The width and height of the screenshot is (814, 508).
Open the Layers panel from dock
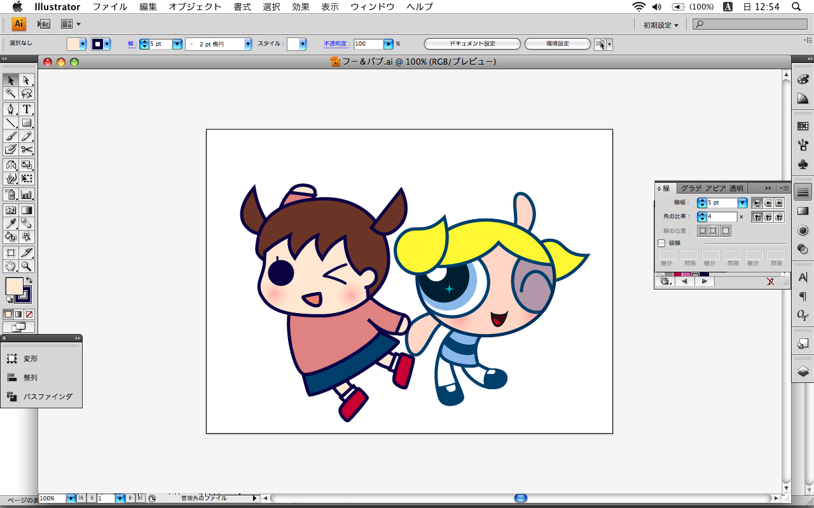click(x=803, y=371)
